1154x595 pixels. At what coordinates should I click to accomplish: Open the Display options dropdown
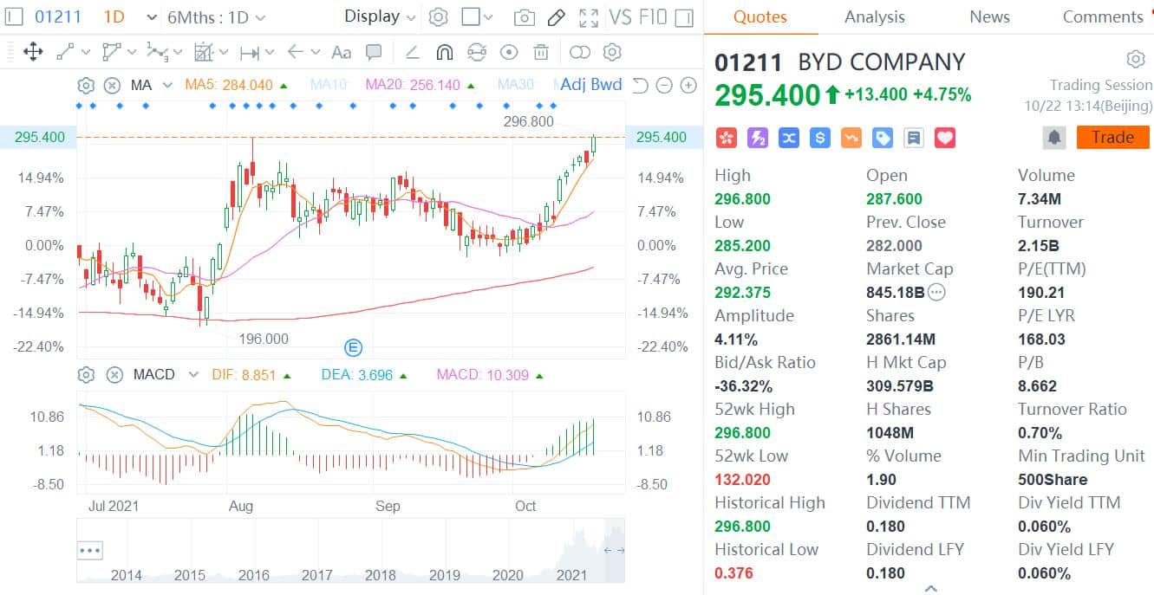(x=378, y=16)
